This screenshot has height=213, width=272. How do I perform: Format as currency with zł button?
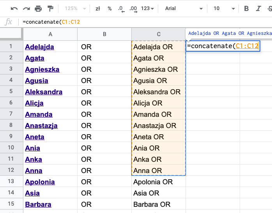(x=98, y=9)
